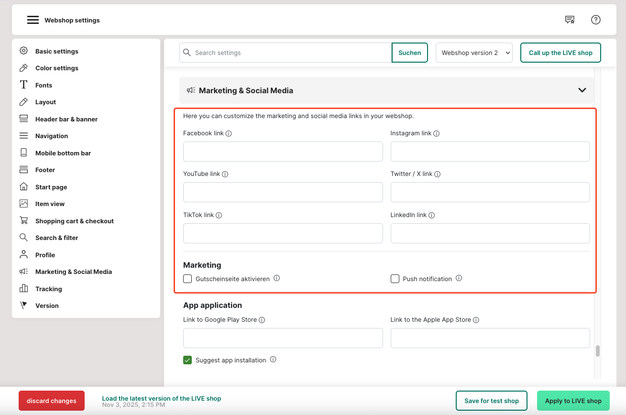Open Basic settings in the sidebar
The image size is (626, 415).
click(x=56, y=51)
